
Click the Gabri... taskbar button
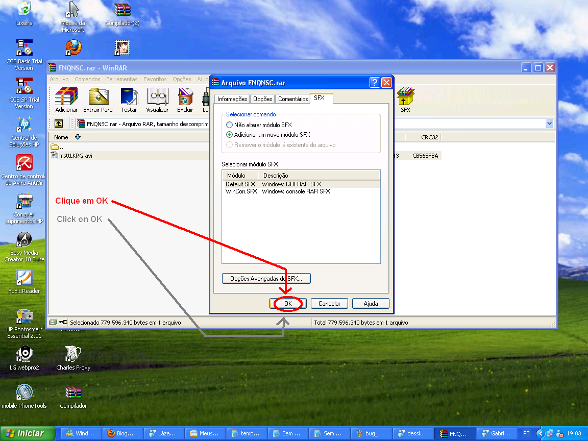click(497, 433)
